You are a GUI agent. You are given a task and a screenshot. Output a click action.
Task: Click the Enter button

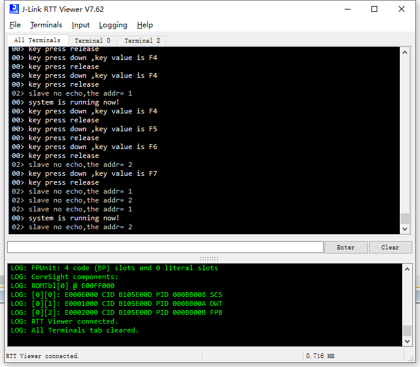346,248
